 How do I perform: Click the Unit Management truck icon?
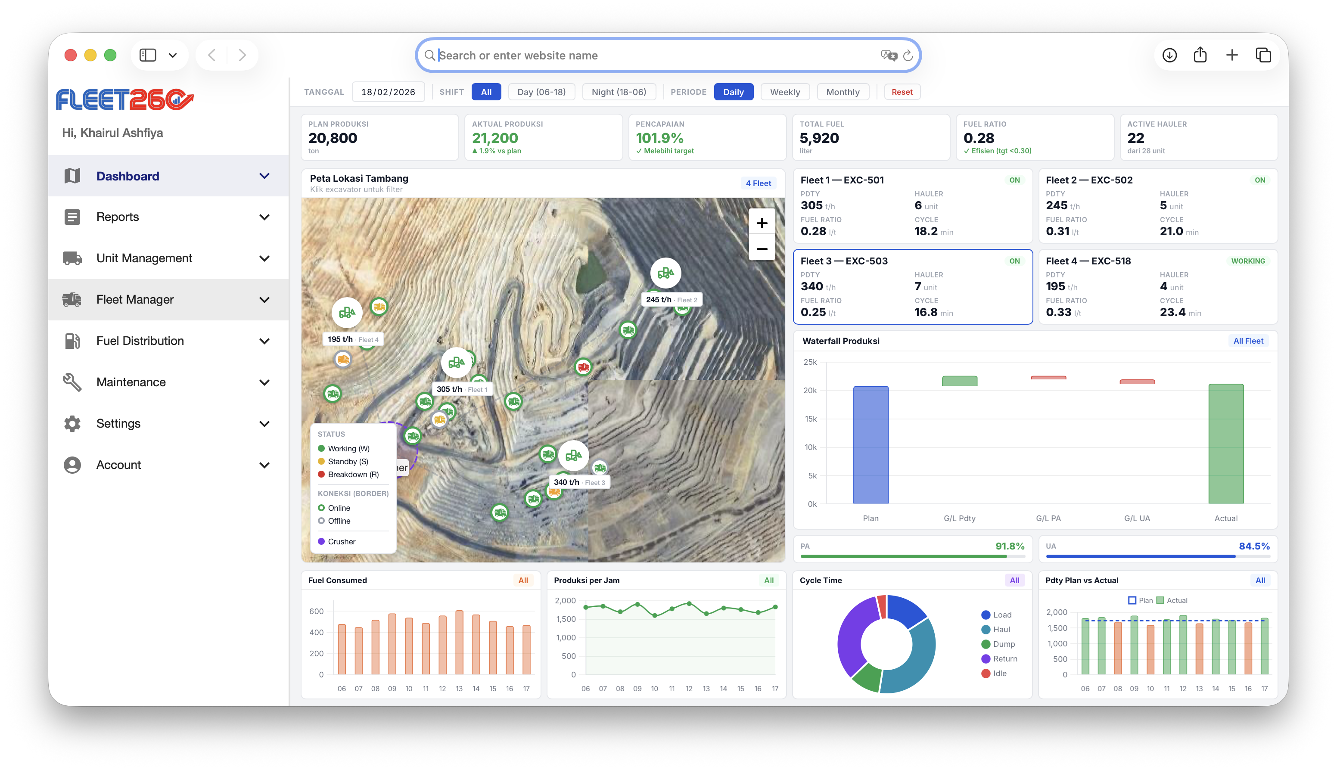pos(72,258)
